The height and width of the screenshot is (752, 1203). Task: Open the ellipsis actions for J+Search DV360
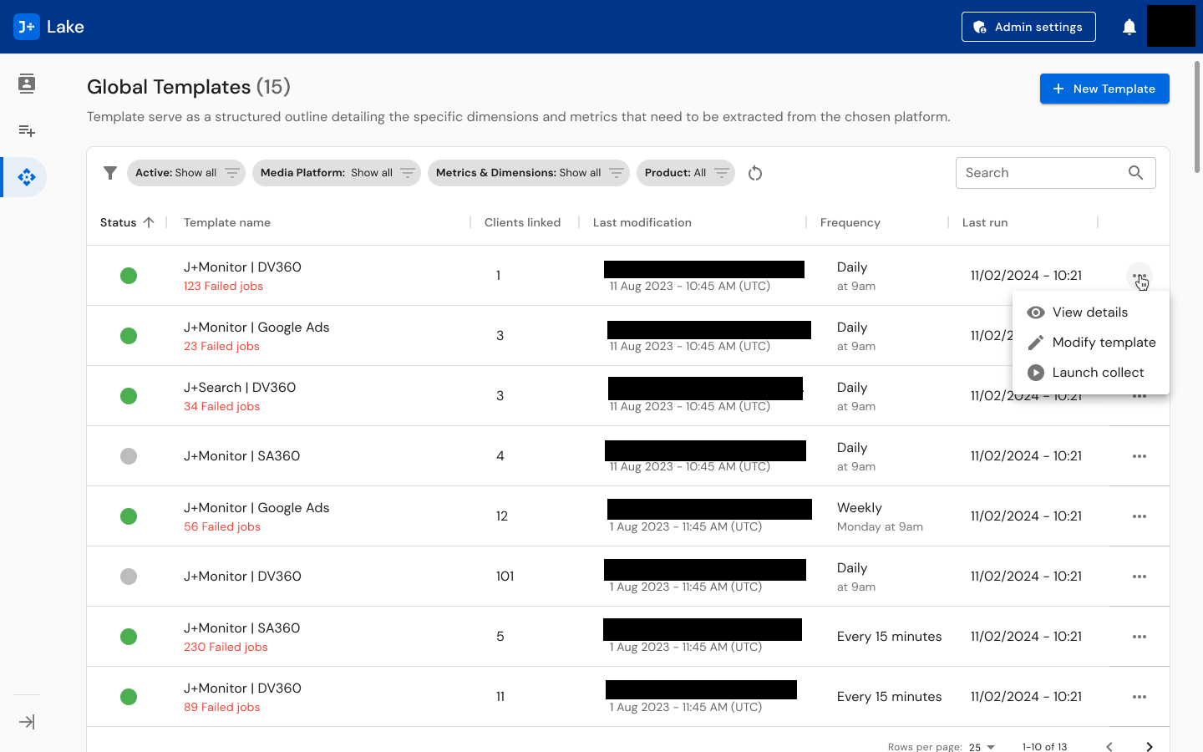point(1140,395)
